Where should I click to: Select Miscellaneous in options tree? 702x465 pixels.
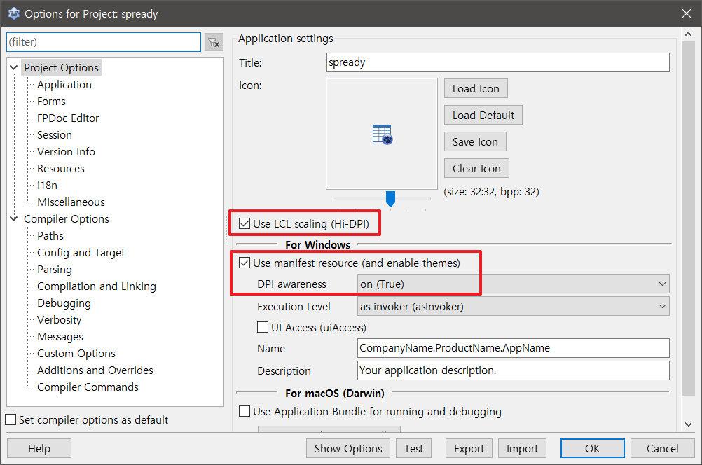(x=71, y=202)
